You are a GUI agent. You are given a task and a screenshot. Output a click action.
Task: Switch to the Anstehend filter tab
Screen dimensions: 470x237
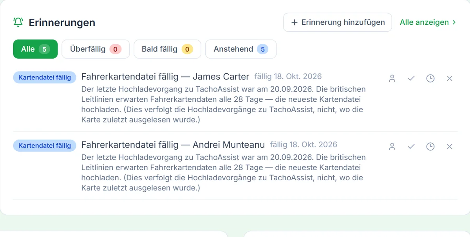pyautogui.click(x=241, y=49)
